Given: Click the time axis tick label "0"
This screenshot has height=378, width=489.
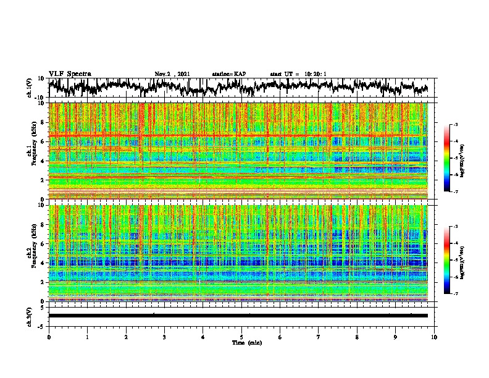Looking at the screenshot, I should coord(49,337).
